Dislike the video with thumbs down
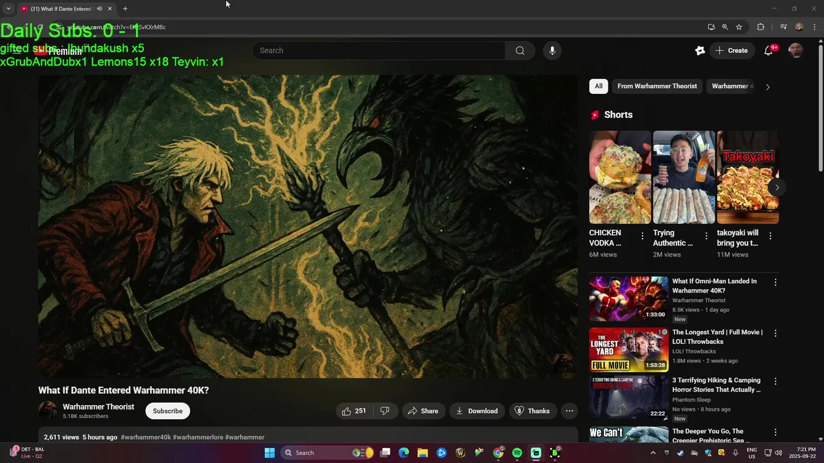Screen dimensions: 824x463 point(384,411)
